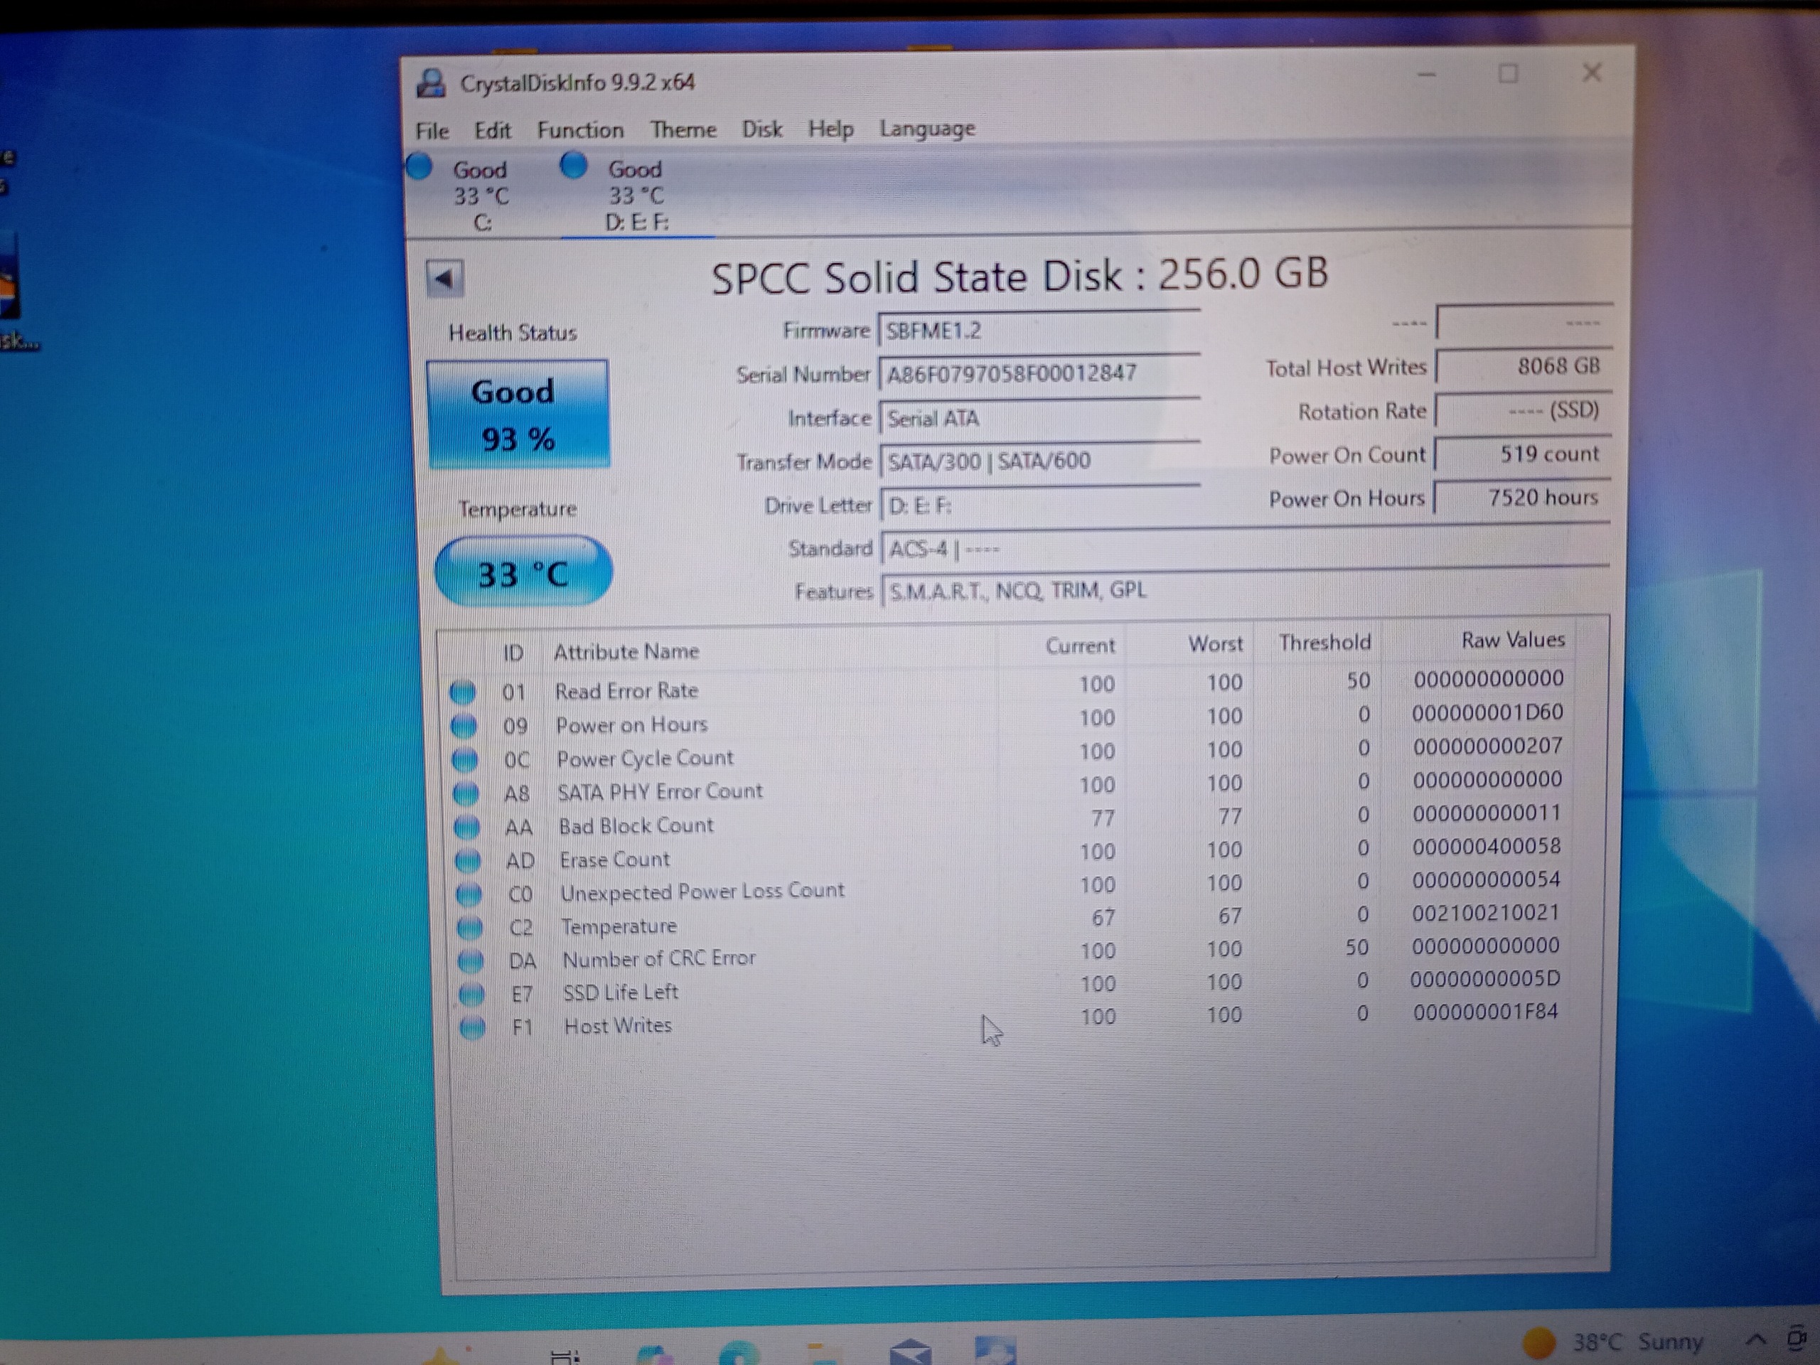
Task: Click raw value 000000000054 for Unexpected Power Loss
Action: (x=1486, y=879)
